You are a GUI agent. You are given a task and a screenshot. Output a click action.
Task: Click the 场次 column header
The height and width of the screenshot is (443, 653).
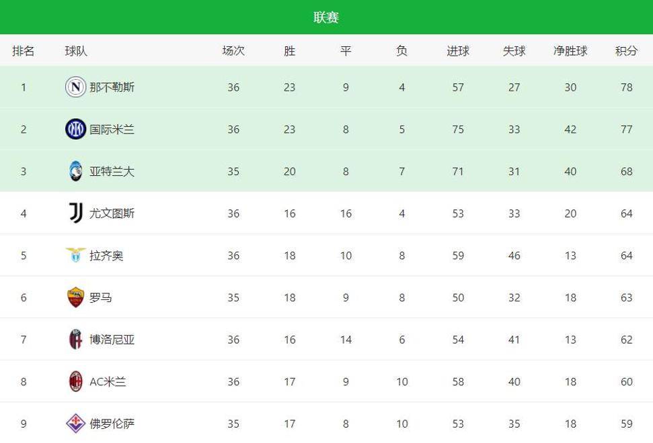click(x=233, y=51)
